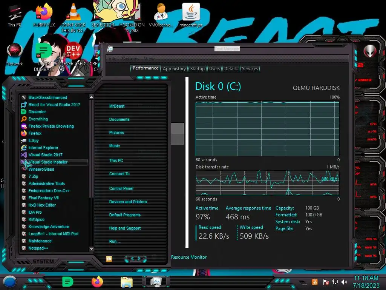Click the network tray icon
Image resolution: width=386 pixels, height=290 pixels.
click(x=335, y=282)
